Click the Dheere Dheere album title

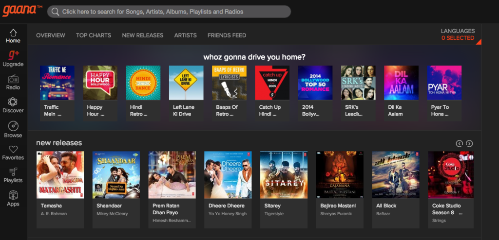[x=226, y=206]
